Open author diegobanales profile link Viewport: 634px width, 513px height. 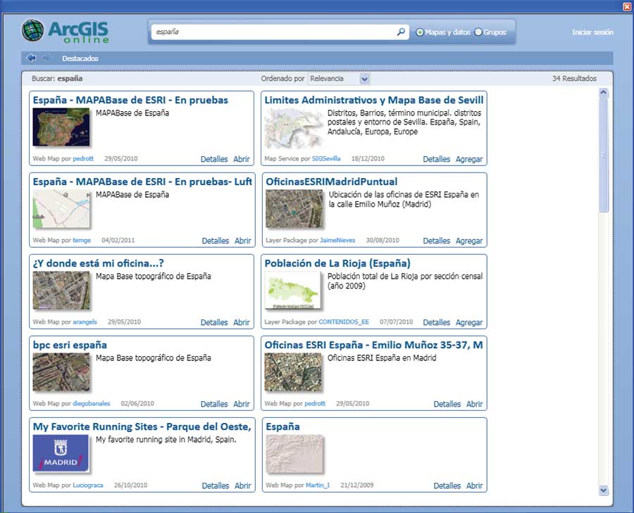tap(92, 403)
